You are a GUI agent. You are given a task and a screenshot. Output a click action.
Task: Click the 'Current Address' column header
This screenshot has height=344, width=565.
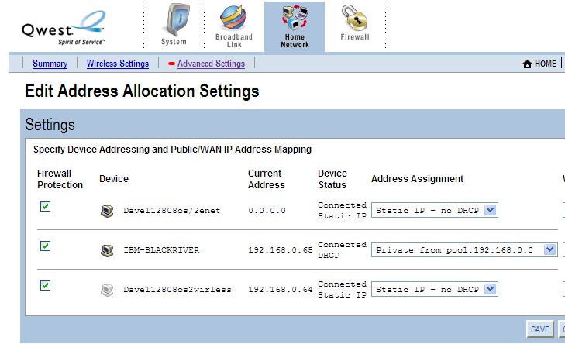pos(267,179)
